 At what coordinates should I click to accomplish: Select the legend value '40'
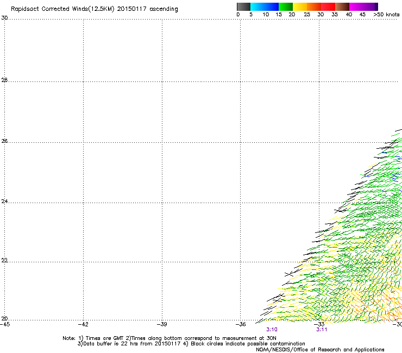(x=349, y=15)
